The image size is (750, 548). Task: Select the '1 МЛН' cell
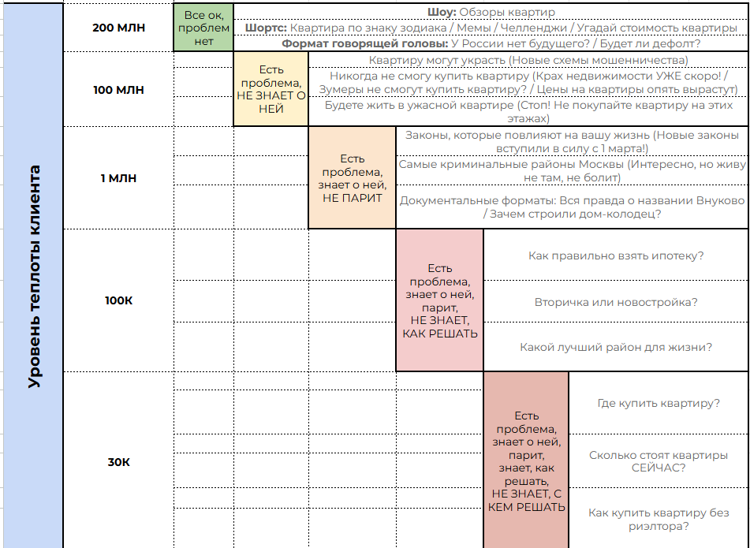click(x=118, y=178)
